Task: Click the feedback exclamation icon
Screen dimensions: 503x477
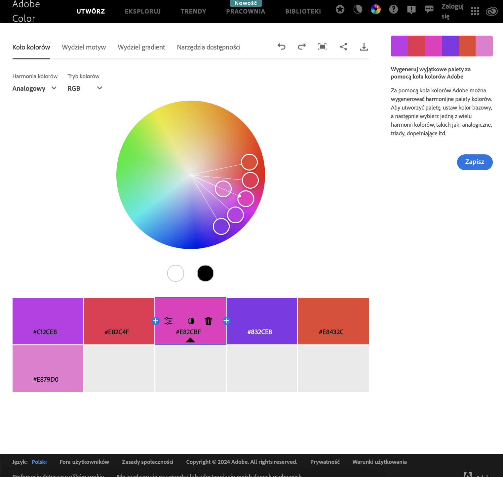Action: click(x=411, y=10)
